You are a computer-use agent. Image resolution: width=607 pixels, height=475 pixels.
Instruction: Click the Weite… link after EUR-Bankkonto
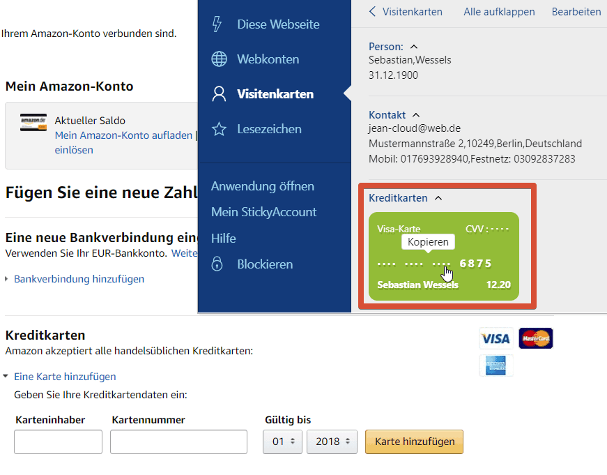tap(184, 253)
